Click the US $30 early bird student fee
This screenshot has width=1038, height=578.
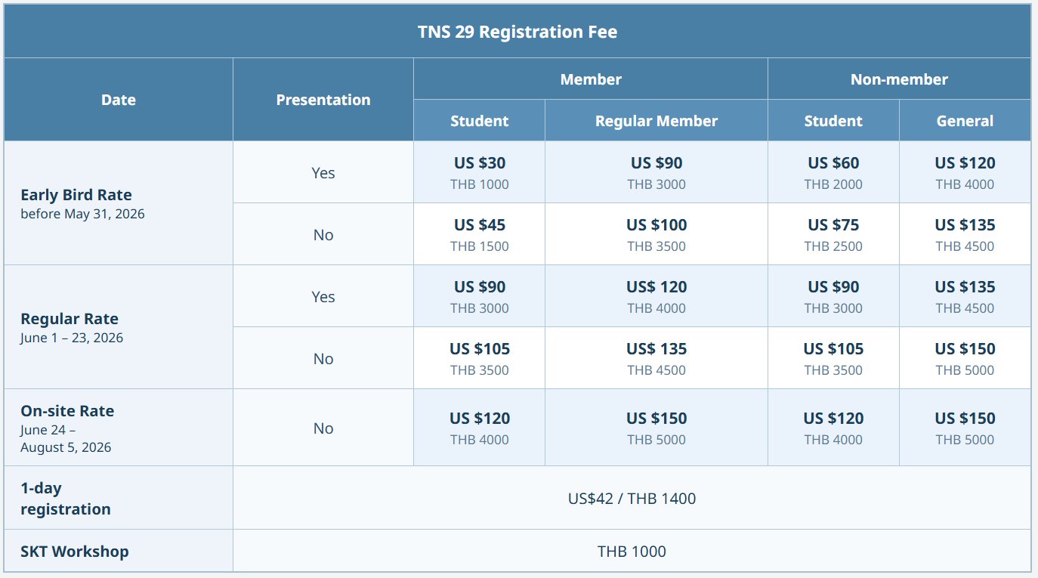(x=480, y=163)
